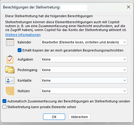Screen dimensions: 134x125
Task: Click the Notizen label text
Action: coord(24,91)
